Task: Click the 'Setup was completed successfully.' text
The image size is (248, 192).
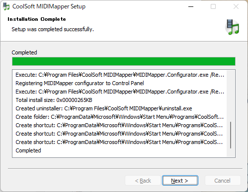Action: coord(53,29)
